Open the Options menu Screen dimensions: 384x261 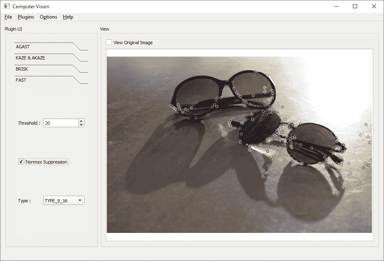tap(48, 17)
